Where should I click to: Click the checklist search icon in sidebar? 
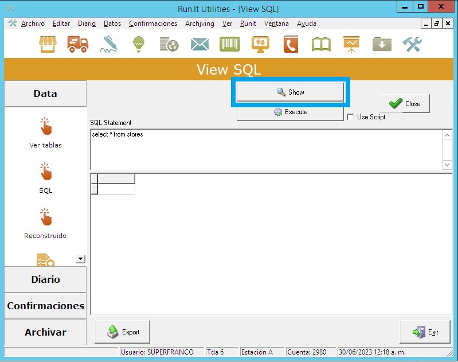click(x=45, y=260)
